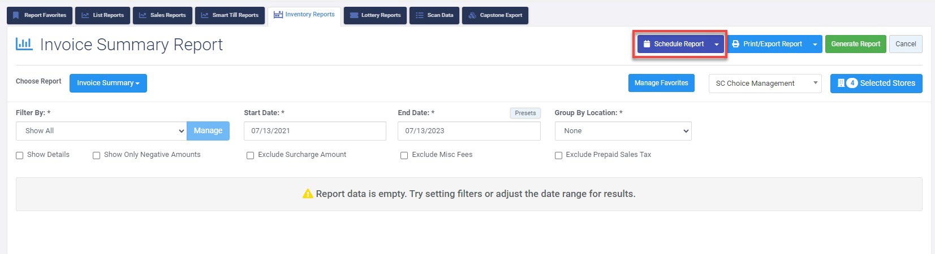Viewport: 935px width, 254px height.
Task: Click the printer icon on Print/Export Report
Action: tap(736, 44)
